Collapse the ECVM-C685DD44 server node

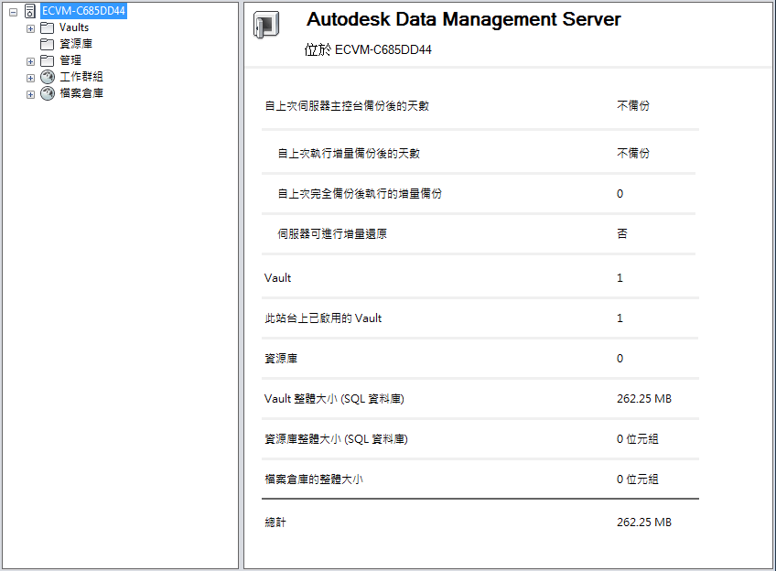(13, 12)
